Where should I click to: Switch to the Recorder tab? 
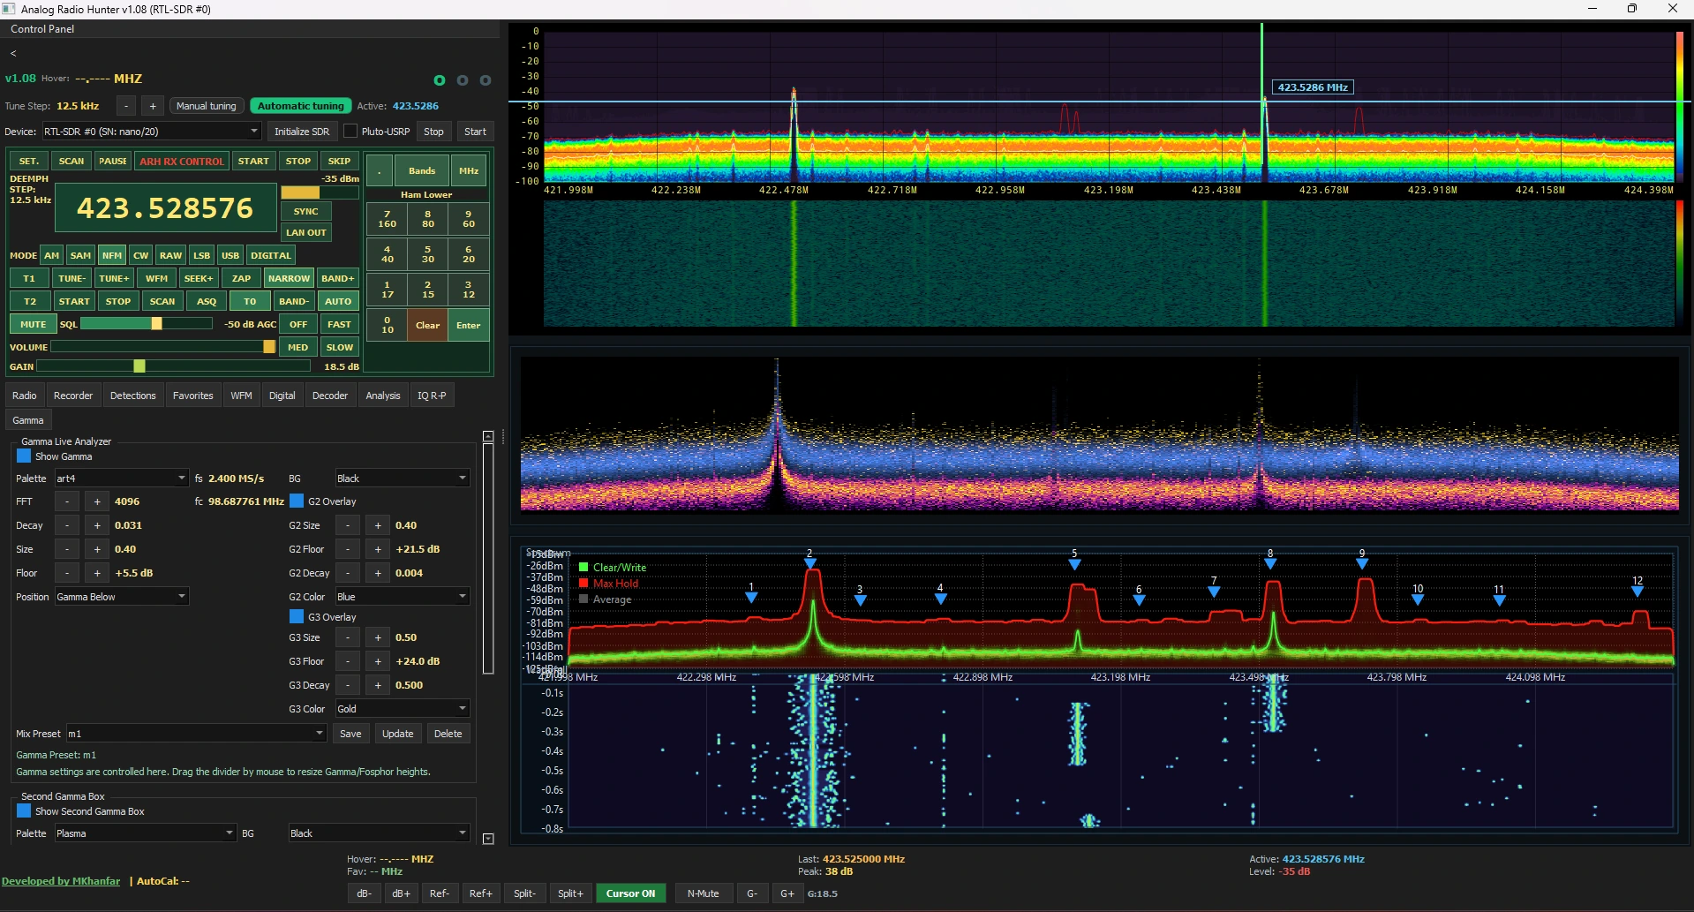point(73,395)
